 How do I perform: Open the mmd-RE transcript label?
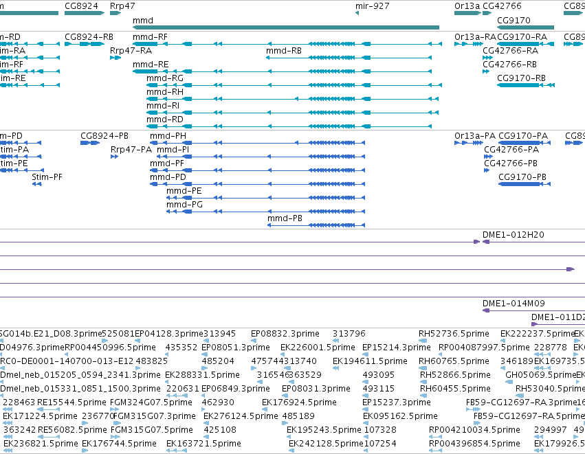click(151, 65)
